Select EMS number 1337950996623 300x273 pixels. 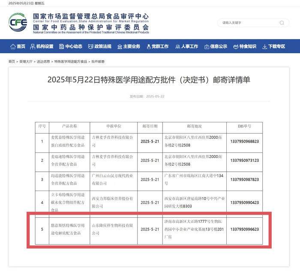(x=245, y=229)
